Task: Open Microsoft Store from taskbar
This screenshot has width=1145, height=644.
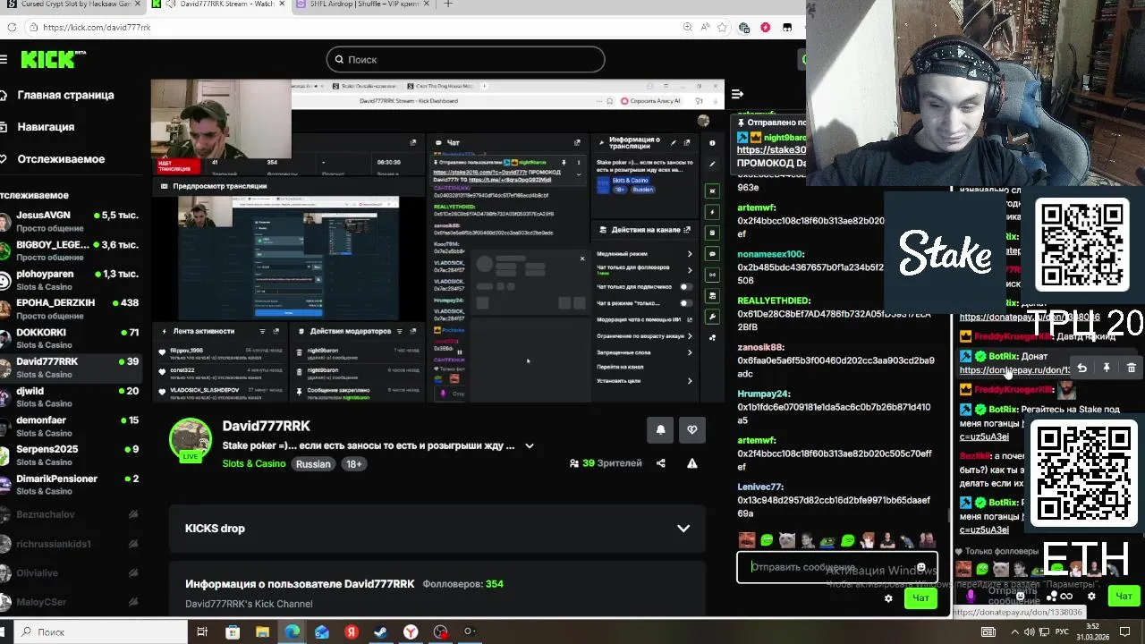Action: (x=233, y=631)
